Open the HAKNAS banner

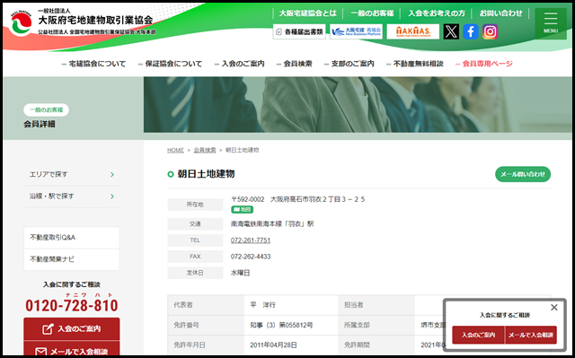413,31
